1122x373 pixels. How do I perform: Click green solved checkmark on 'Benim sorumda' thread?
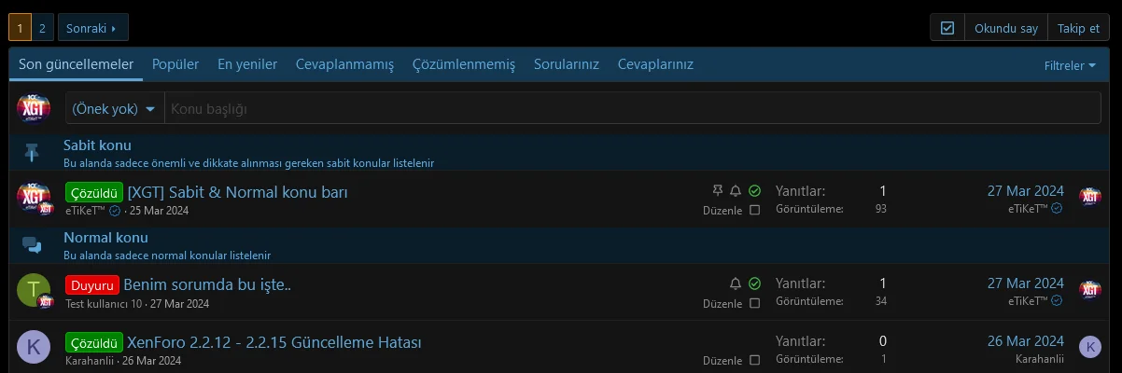[754, 283]
